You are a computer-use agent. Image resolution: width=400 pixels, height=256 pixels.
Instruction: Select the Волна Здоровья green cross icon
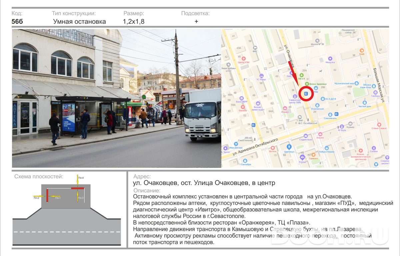click(x=307, y=83)
